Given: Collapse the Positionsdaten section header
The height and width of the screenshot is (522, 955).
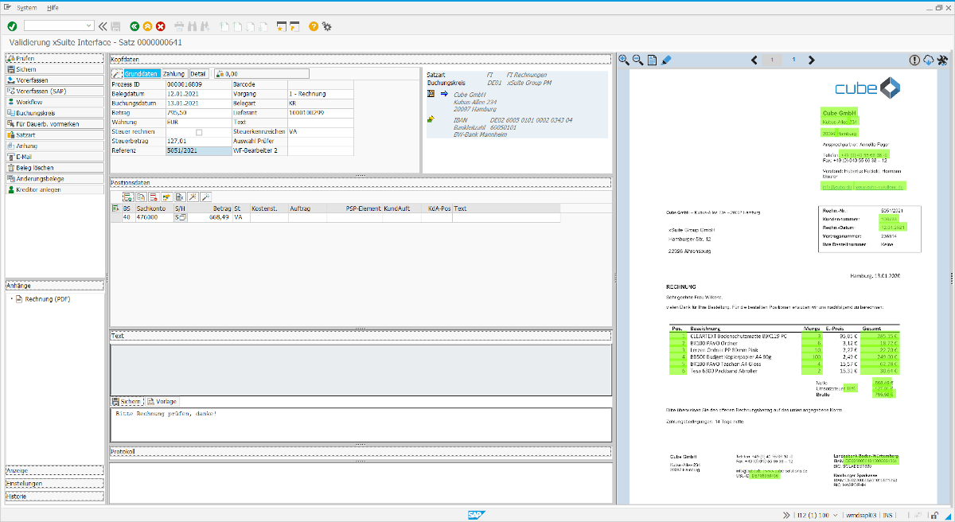Looking at the screenshot, I should click(360, 183).
